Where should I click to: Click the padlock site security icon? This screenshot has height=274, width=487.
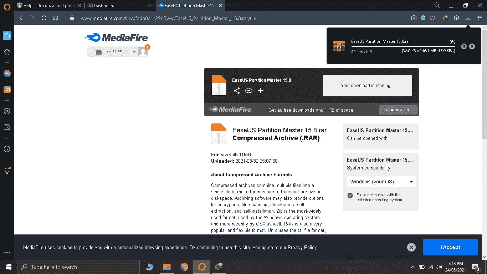point(72,18)
